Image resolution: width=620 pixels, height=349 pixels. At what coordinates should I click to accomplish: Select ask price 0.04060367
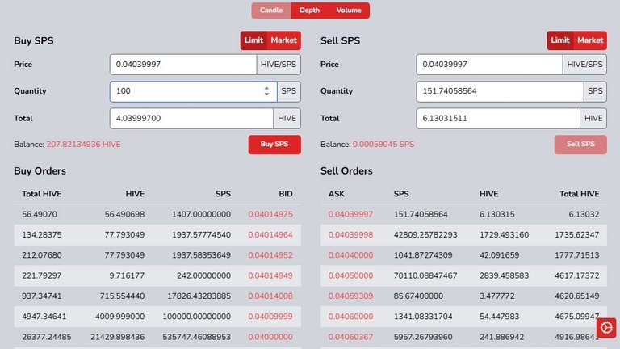click(x=350, y=337)
